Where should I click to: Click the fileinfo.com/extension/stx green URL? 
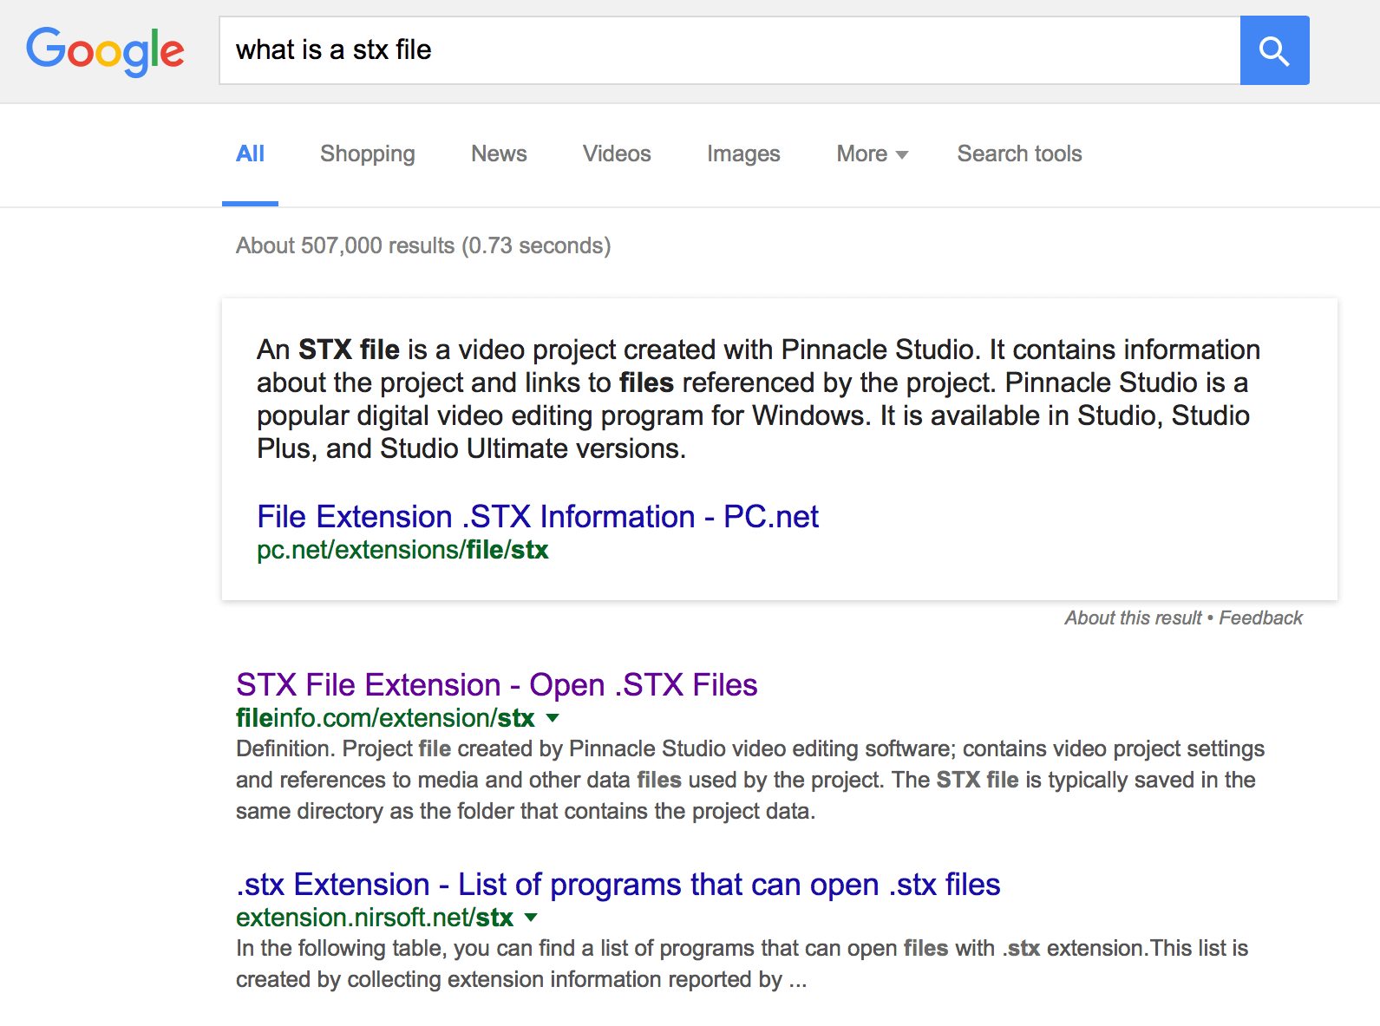384,718
